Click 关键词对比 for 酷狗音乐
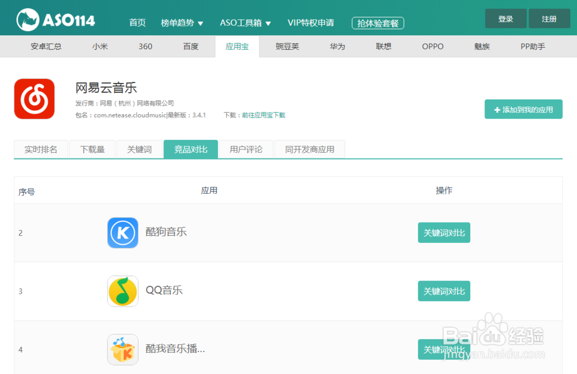This screenshot has width=577, height=374. point(444,233)
